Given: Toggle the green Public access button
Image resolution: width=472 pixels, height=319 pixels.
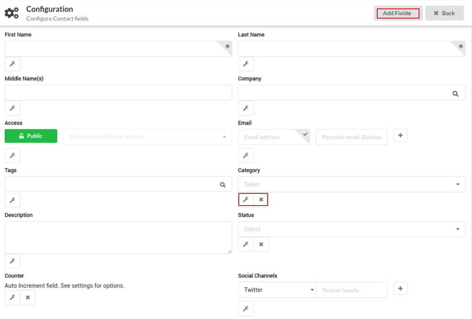Looking at the screenshot, I should point(31,136).
